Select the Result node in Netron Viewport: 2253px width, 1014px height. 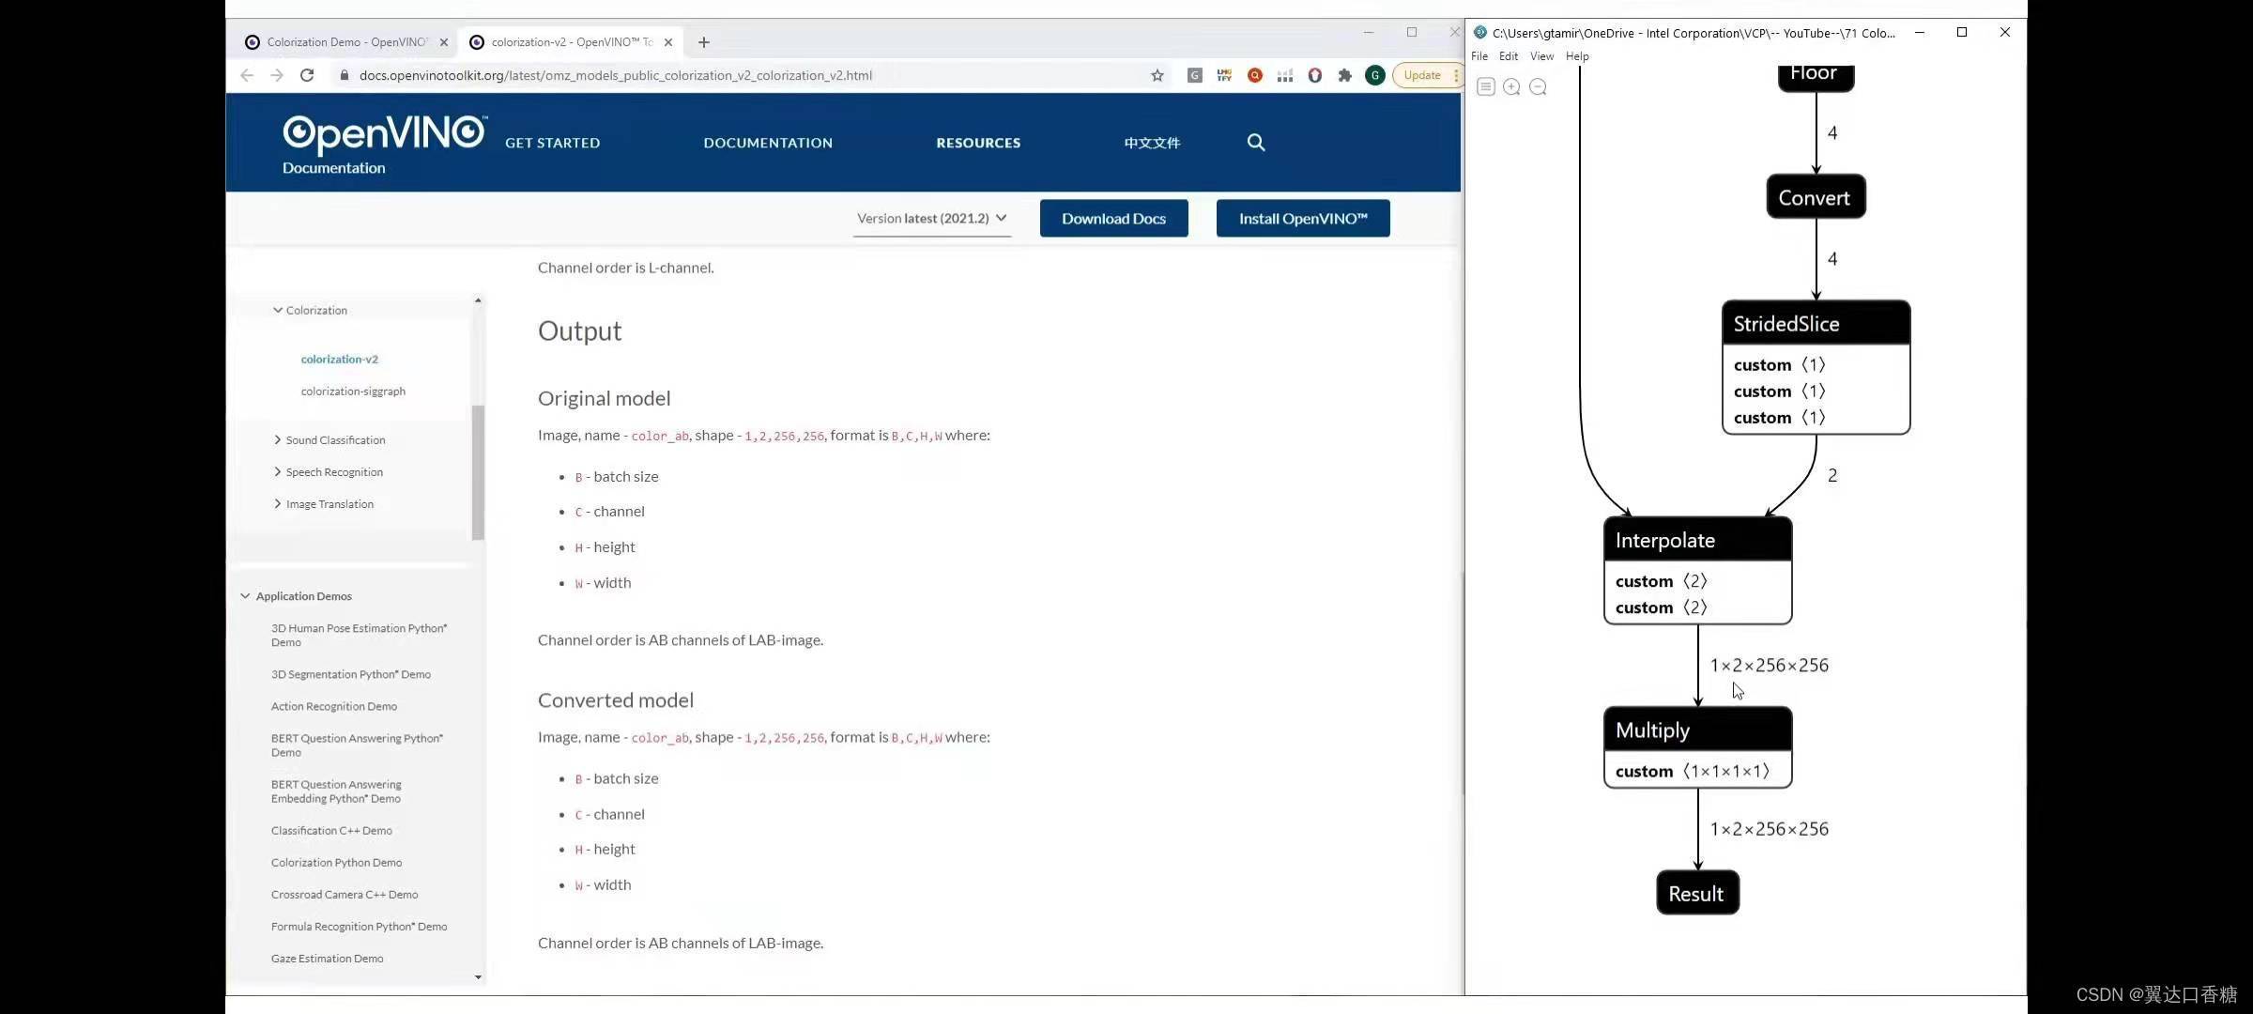click(x=1697, y=893)
